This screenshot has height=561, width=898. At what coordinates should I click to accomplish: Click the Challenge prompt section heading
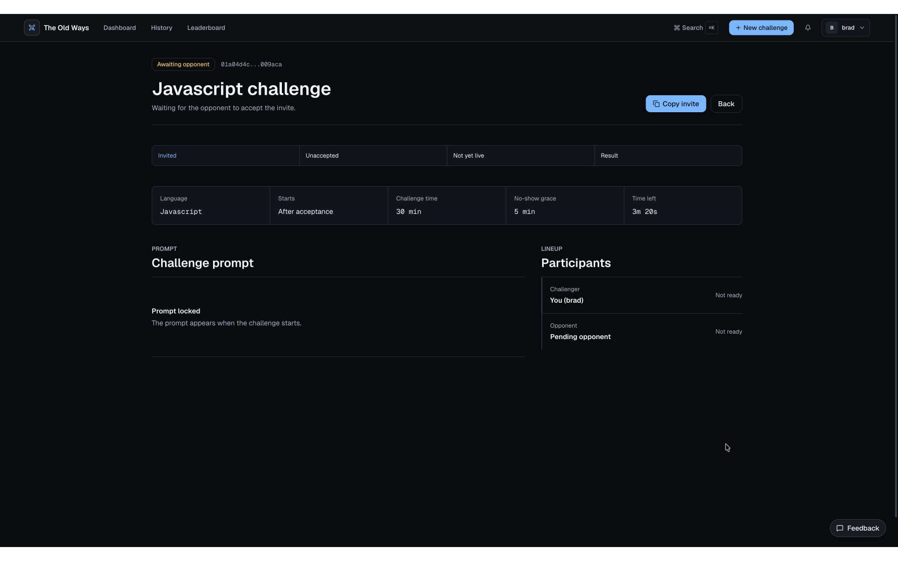203,263
